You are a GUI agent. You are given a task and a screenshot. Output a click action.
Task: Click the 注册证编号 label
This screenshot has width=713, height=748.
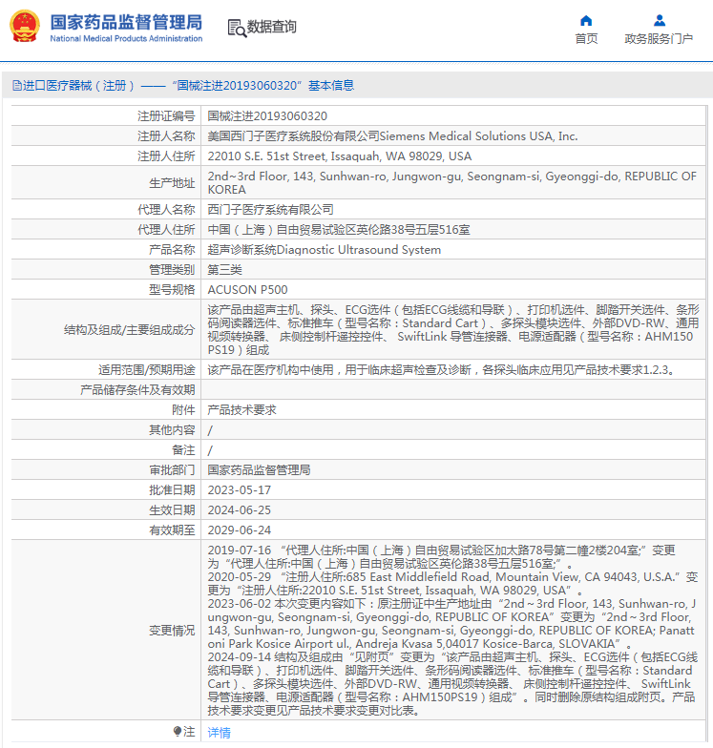click(166, 116)
